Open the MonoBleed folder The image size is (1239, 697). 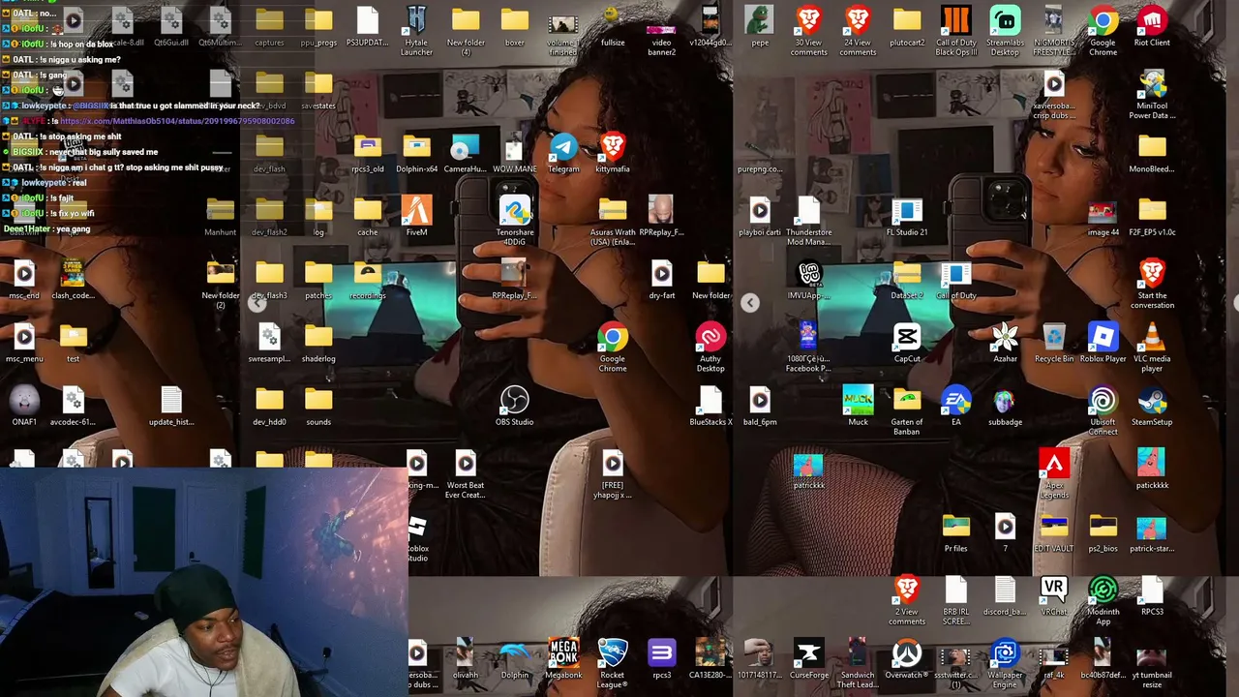tap(1151, 154)
